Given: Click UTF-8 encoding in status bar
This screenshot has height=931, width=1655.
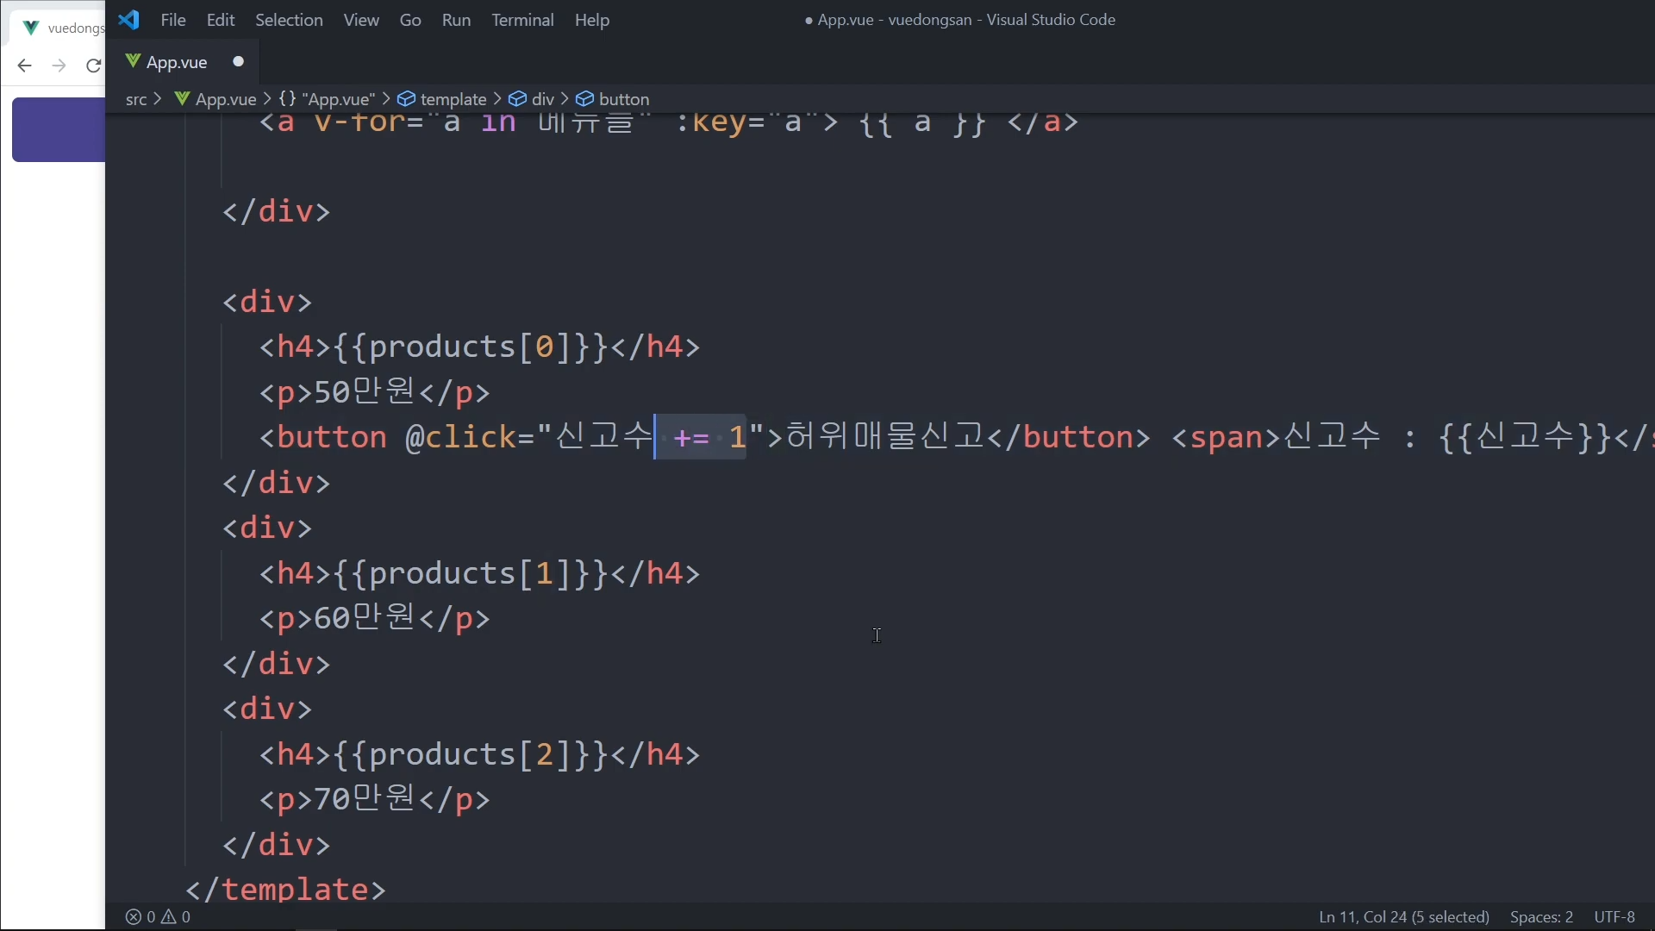Looking at the screenshot, I should click(1614, 917).
